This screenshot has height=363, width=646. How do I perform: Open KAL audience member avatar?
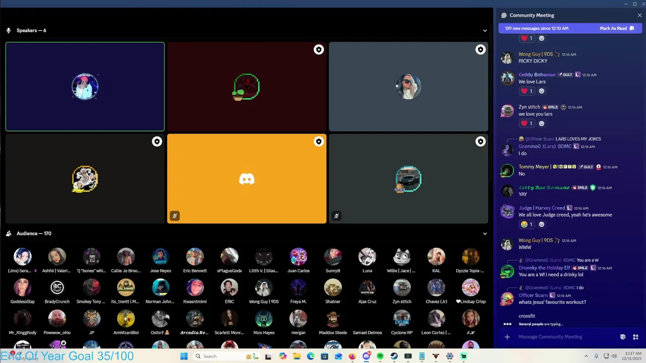[436, 257]
